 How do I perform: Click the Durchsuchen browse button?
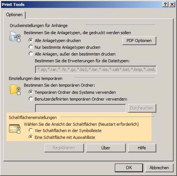pyautogui.click(x=142, y=108)
